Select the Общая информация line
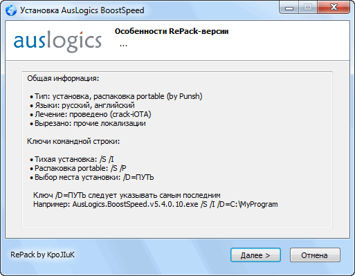 click(63, 78)
